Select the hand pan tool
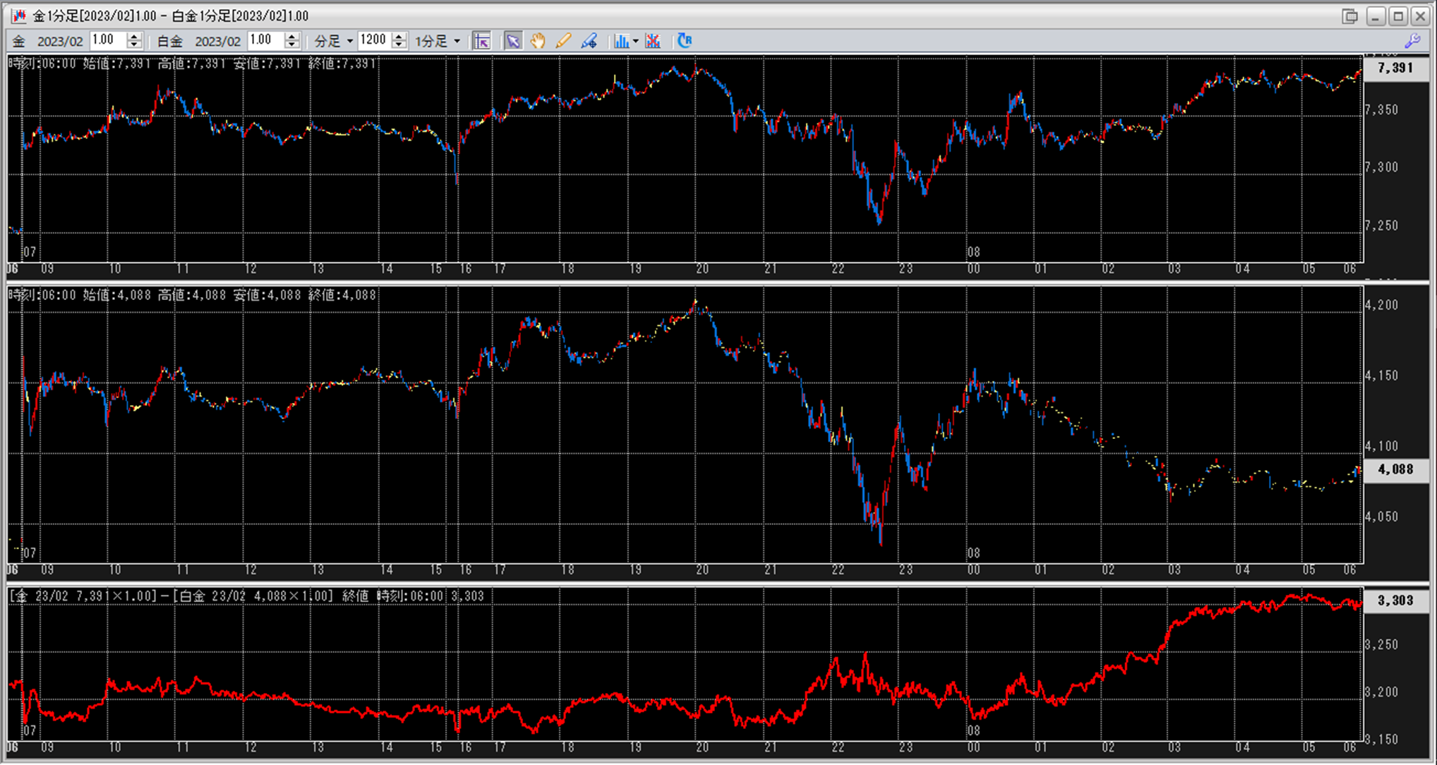Image resolution: width=1437 pixels, height=765 pixels. [x=538, y=41]
